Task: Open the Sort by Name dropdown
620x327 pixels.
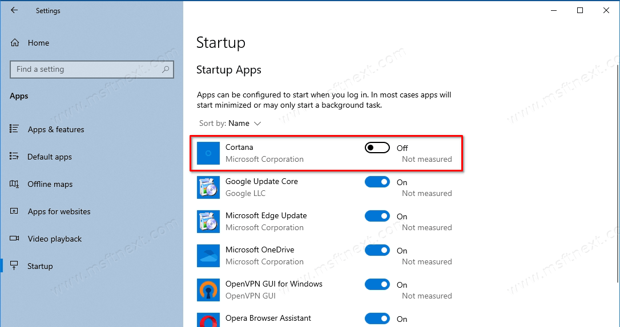Action: point(244,124)
